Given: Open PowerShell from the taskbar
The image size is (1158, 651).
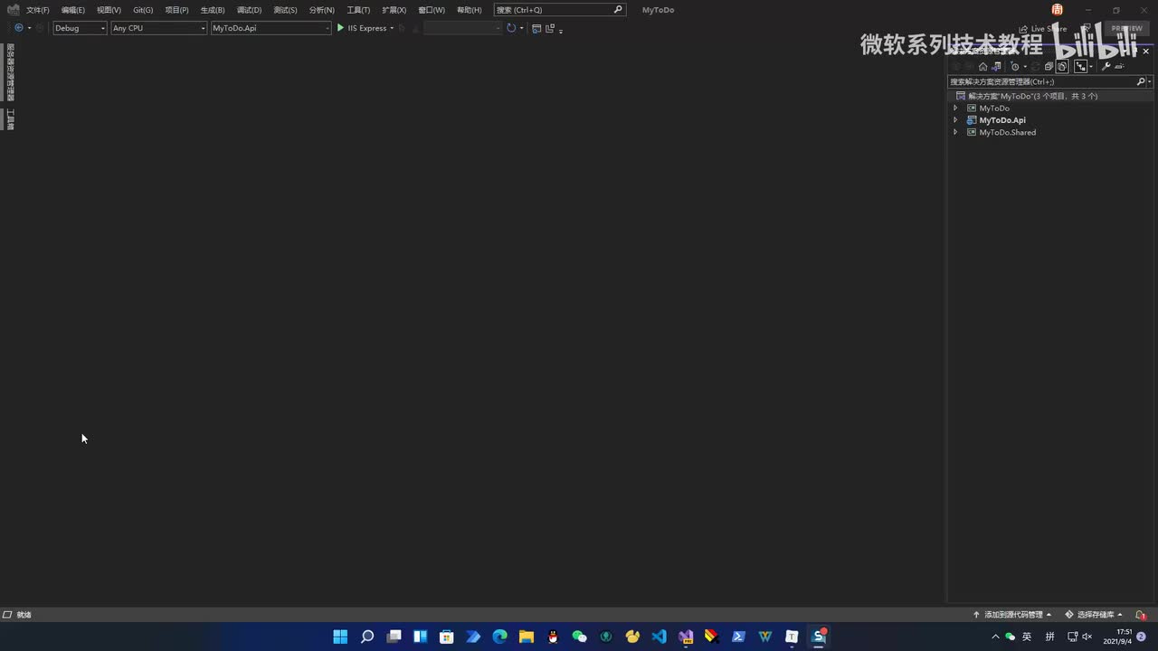Looking at the screenshot, I should click(739, 637).
